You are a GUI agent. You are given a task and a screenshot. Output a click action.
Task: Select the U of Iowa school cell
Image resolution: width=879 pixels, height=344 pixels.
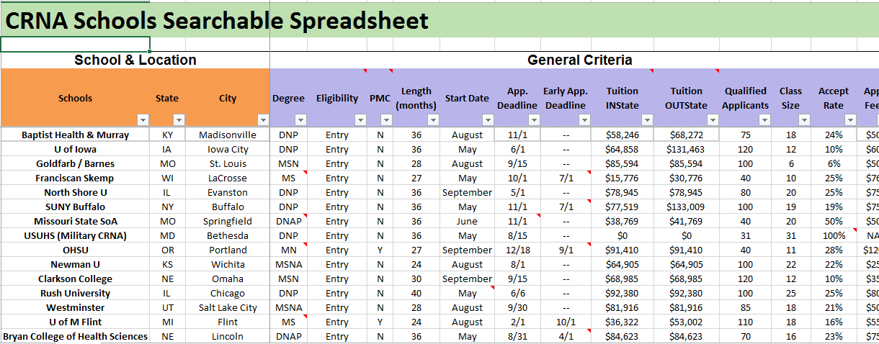point(75,149)
